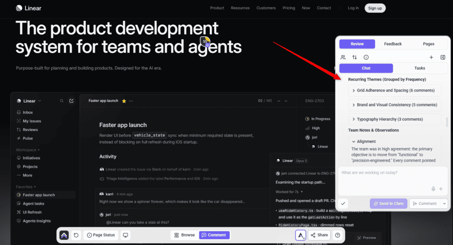Open the Product menu in top navigation
The height and width of the screenshot is (245, 453).
pos(217,8)
